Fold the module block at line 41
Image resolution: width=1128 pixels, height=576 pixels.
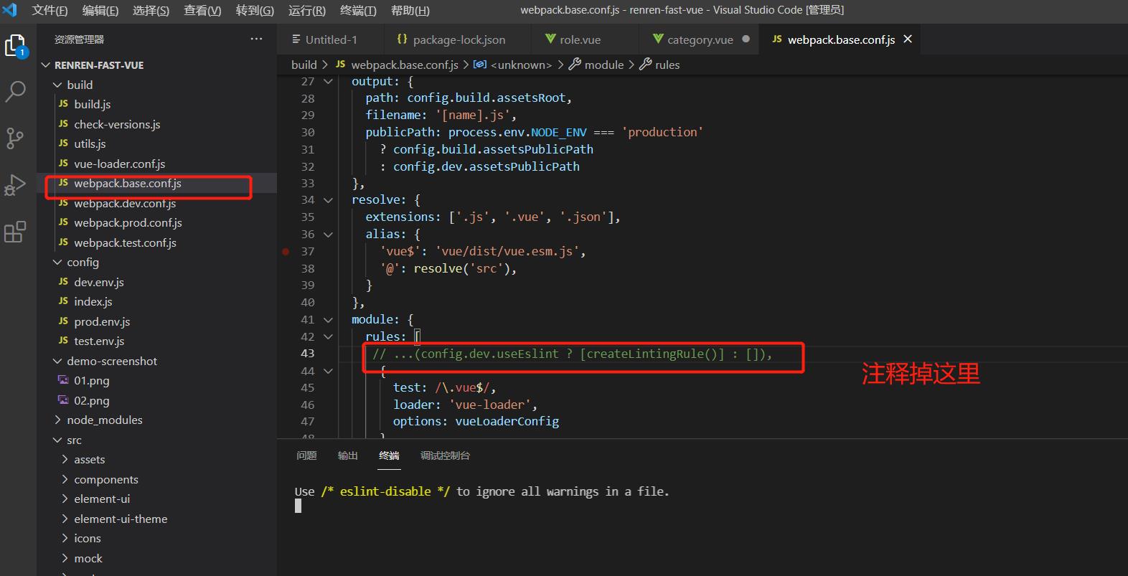coord(328,320)
